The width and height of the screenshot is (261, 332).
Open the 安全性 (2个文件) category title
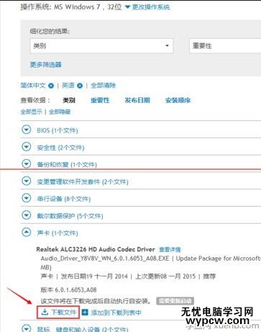60,148
